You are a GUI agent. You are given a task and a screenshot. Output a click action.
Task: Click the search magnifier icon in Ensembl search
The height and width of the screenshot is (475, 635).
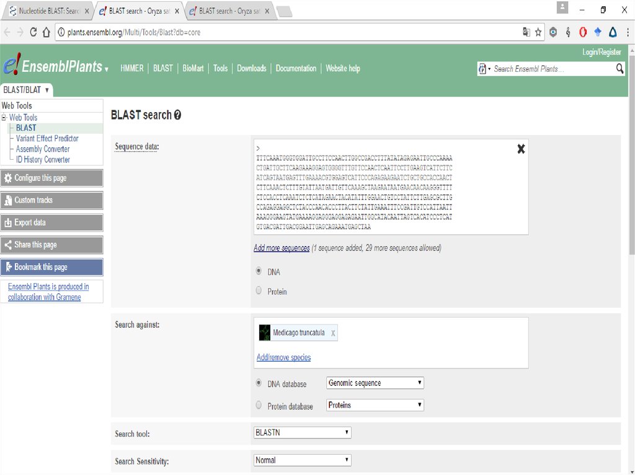coord(619,69)
